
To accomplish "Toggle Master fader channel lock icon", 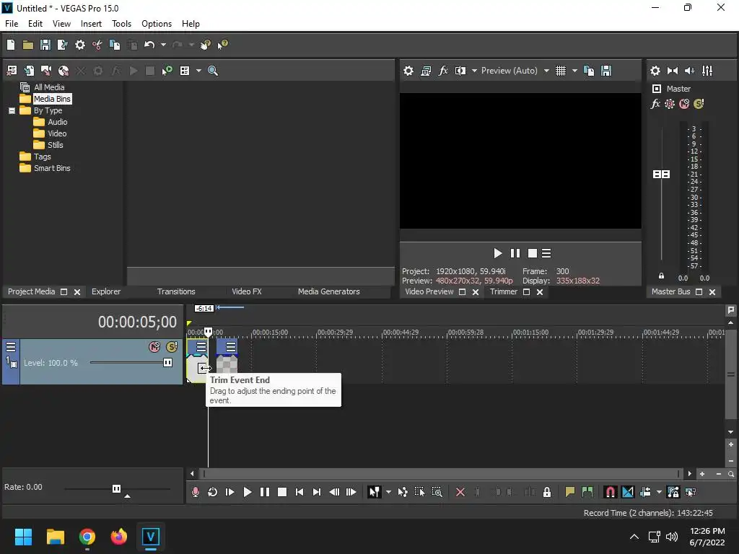I will (x=661, y=276).
